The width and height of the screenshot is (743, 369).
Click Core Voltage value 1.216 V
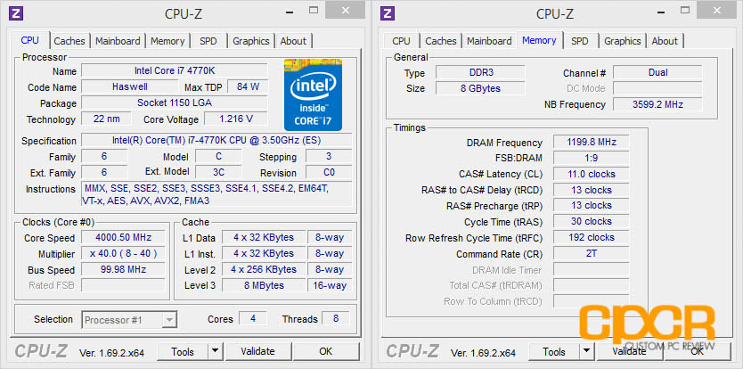(x=235, y=119)
